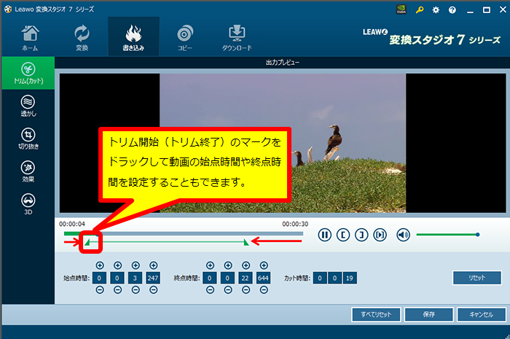Open the 透かし watermark panel
The image size is (510, 339).
[27, 106]
